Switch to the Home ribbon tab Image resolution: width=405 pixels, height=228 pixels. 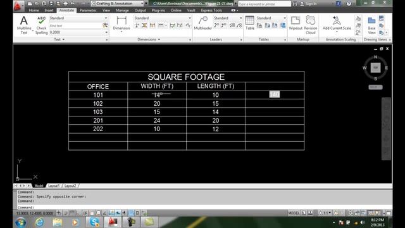point(34,10)
